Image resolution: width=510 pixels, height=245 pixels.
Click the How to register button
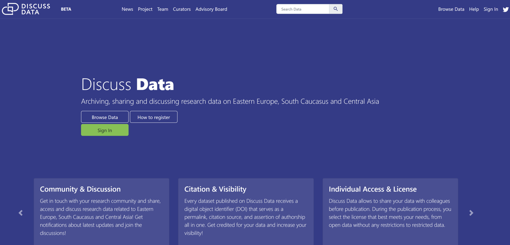153,117
